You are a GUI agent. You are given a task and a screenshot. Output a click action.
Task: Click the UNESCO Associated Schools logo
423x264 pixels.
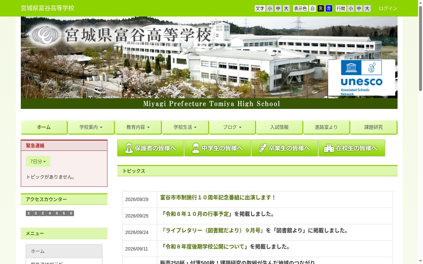coord(362,78)
